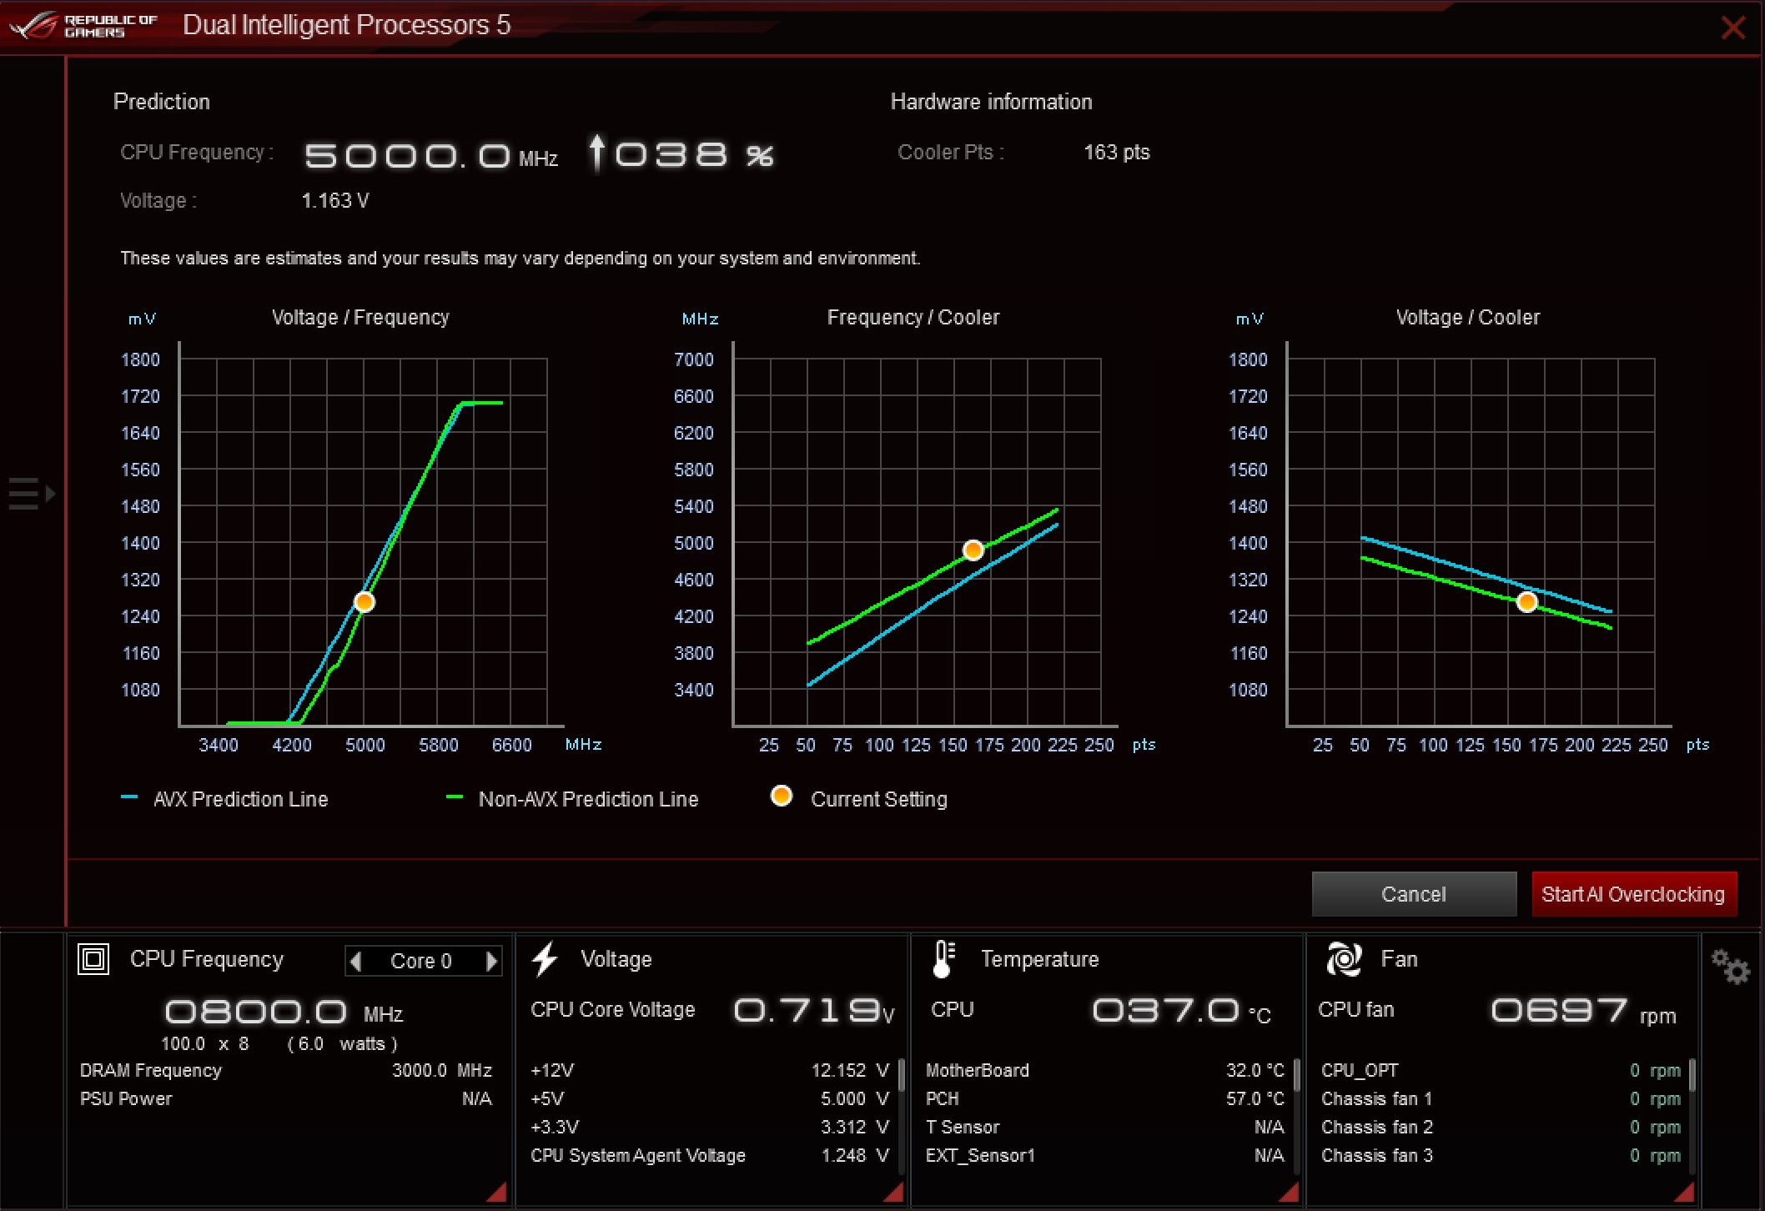This screenshot has height=1211, width=1765.
Task: Click the Hardware information heading
Action: [991, 102]
